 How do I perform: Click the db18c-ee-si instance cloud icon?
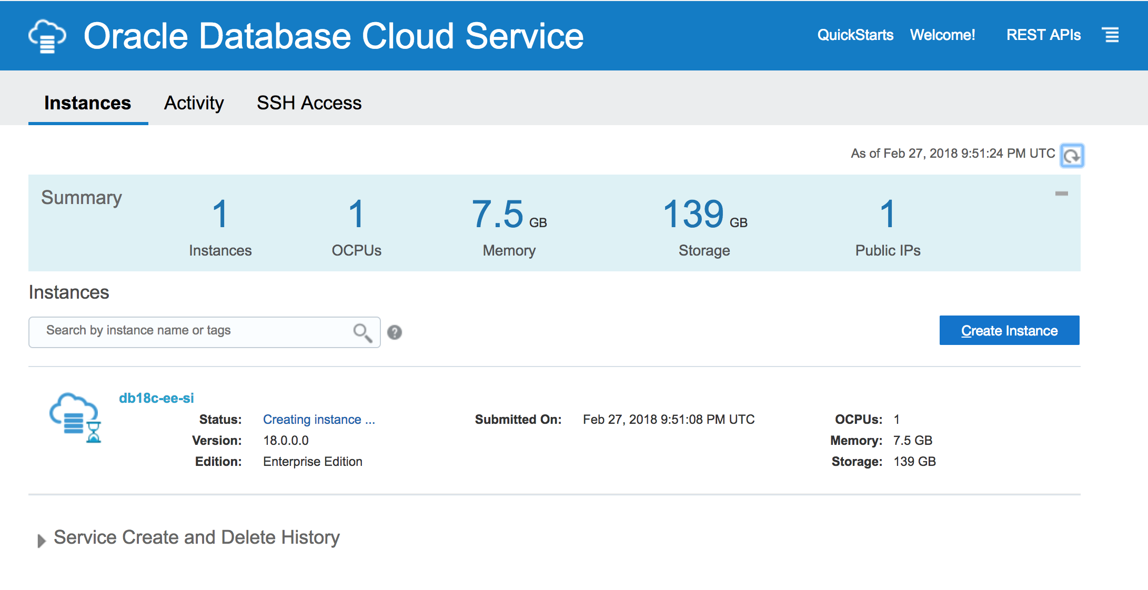(75, 418)
